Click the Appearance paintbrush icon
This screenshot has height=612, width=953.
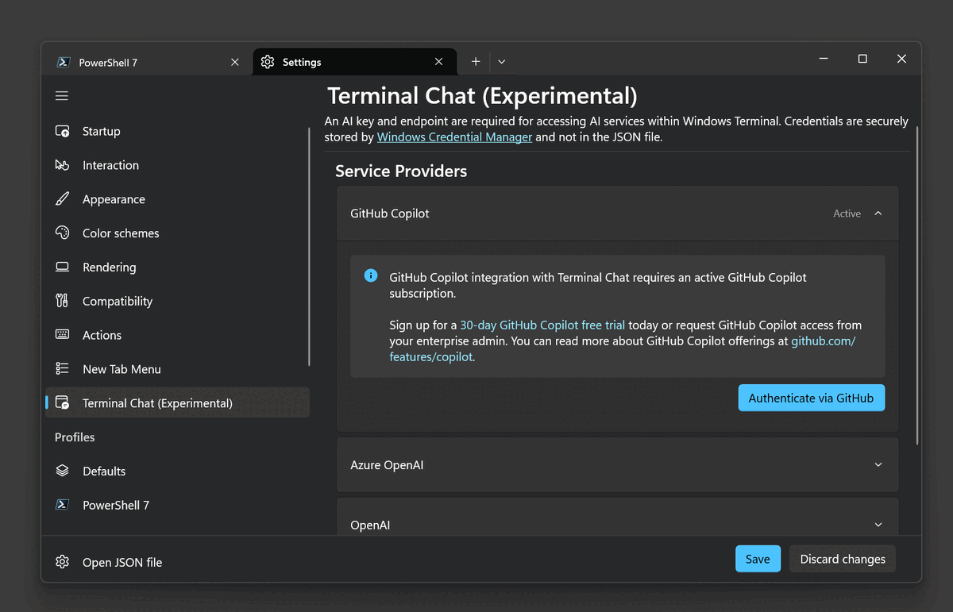62,199
